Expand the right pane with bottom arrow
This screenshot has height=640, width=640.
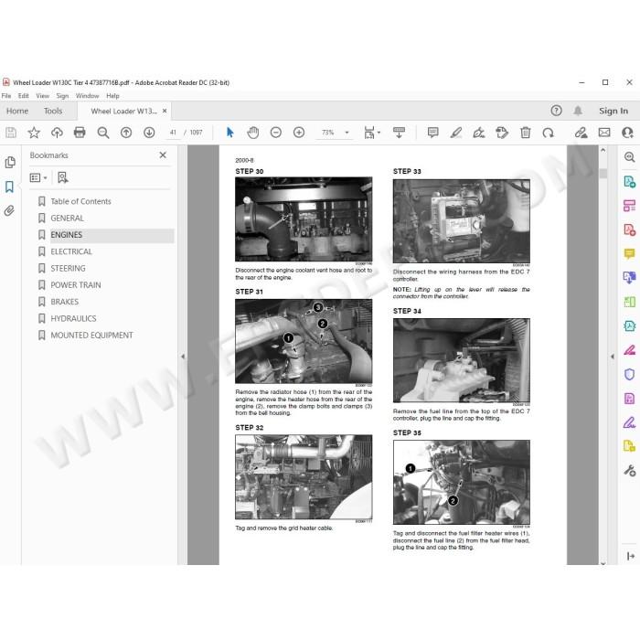point(630,556)
